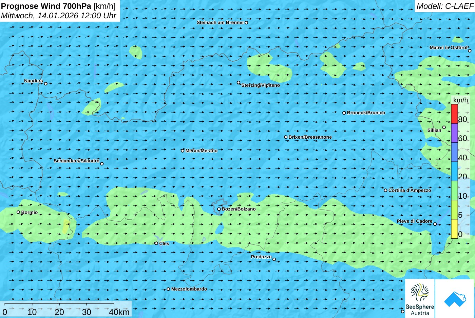Click the Bruneck/Brunico label text
475x318 pixels.
click(366, 113)
